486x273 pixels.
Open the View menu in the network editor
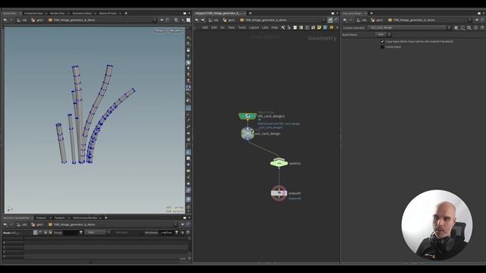pos(231,27)
